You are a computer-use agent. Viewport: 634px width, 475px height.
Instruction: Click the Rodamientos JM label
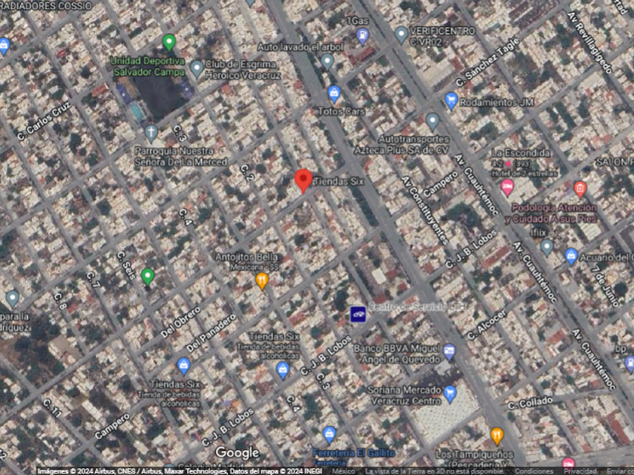coord(497,103)
